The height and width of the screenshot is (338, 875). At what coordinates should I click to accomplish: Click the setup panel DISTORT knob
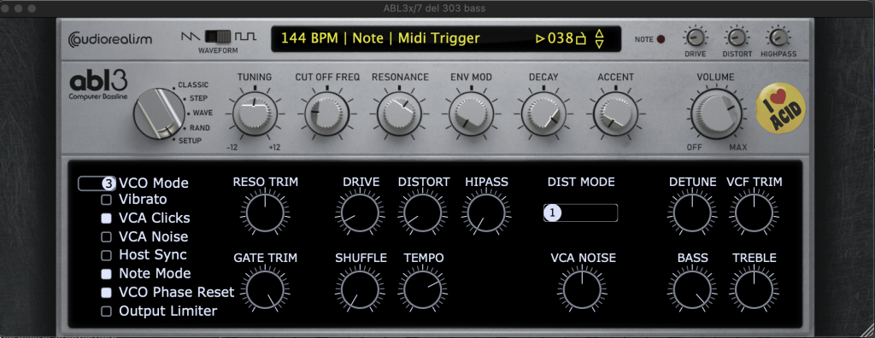coord(422,213)
